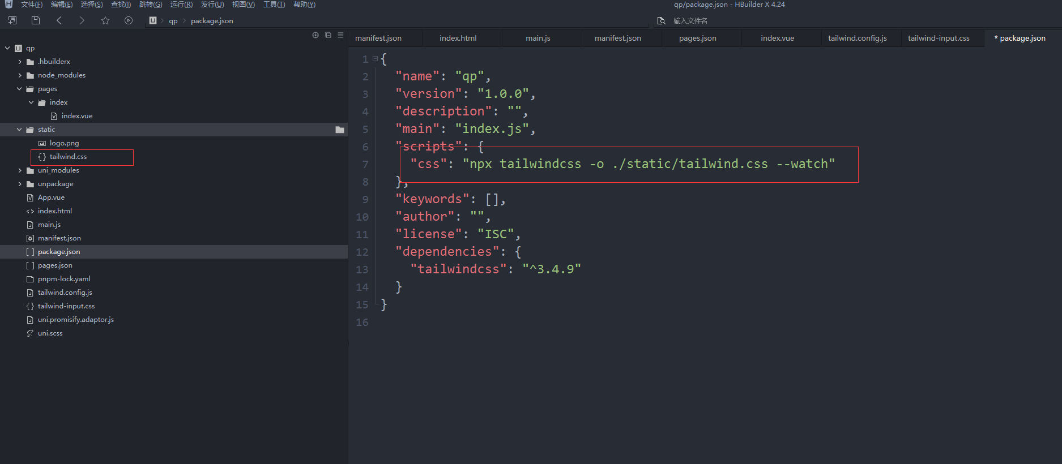Image resolution: width=1062 pixels, height=464 pixels.
Task: Click the collapse all icon in project panel
Action: pyautogui.click(x=328, y=35)
